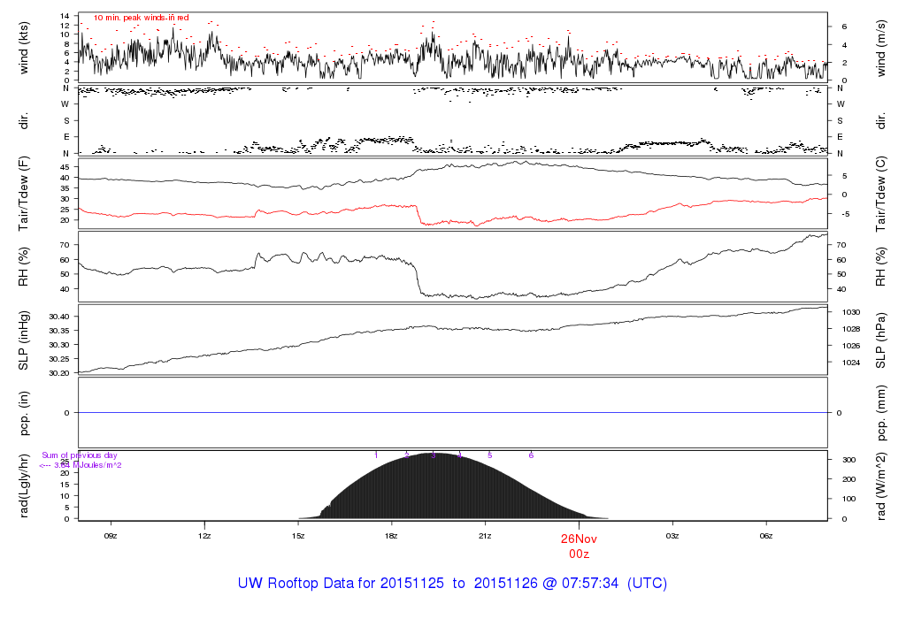This screenshot has height=619, width=906.
Task: Click the 'wind (kts)' axis label
Action: [23, 48]
